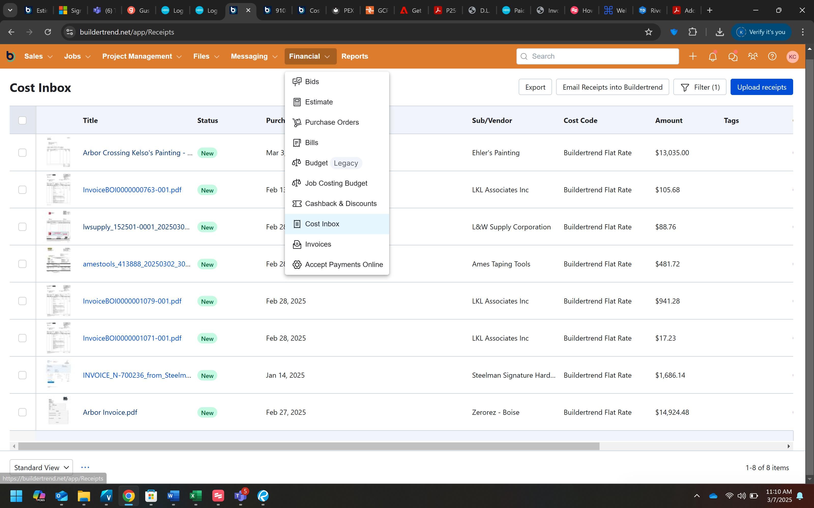The image size is (814, 508).
Task: Click the Buildertrend logo home icon
Action: tap(11, 56)
